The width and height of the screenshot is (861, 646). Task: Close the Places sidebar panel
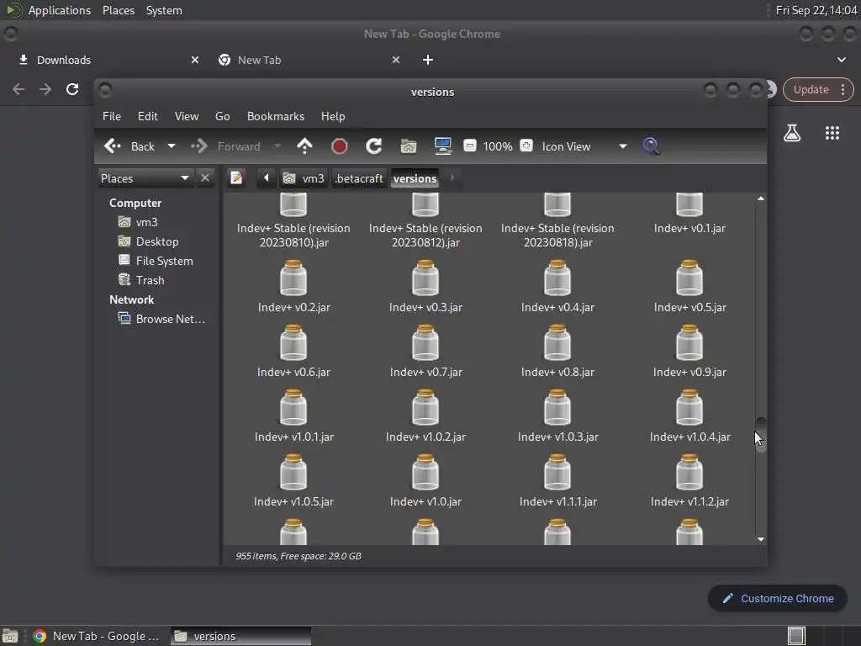(x=205, y=177)
